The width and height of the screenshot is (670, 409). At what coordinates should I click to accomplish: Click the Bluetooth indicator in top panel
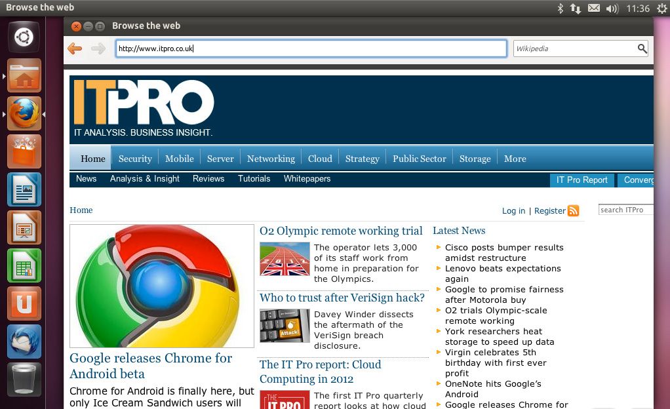tap(560, 8)
